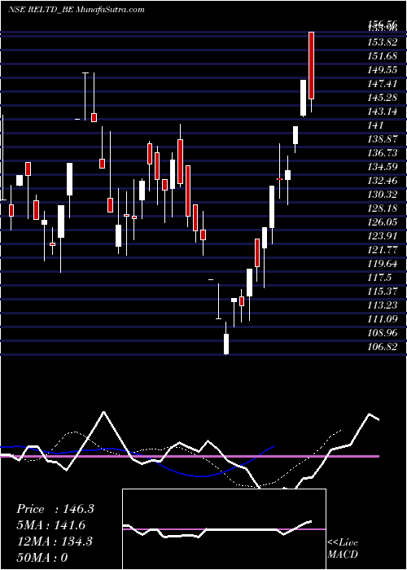This screenshot has width=407, height=570.
Task: Select the 136.73 price axis label
Action: [x=382, y=153]
